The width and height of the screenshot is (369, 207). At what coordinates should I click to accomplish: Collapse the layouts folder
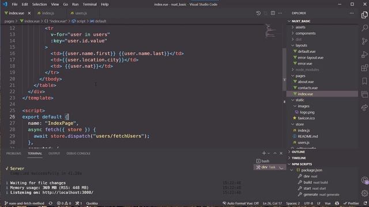tap(322, 45)
